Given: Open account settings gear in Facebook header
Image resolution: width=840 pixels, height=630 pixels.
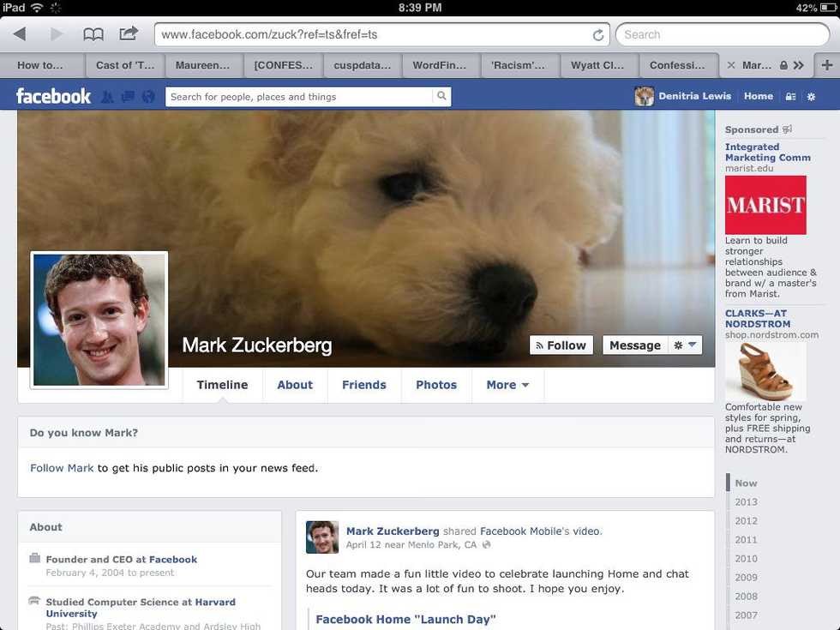Looking at the screenshot, I should tap(811, 96).
